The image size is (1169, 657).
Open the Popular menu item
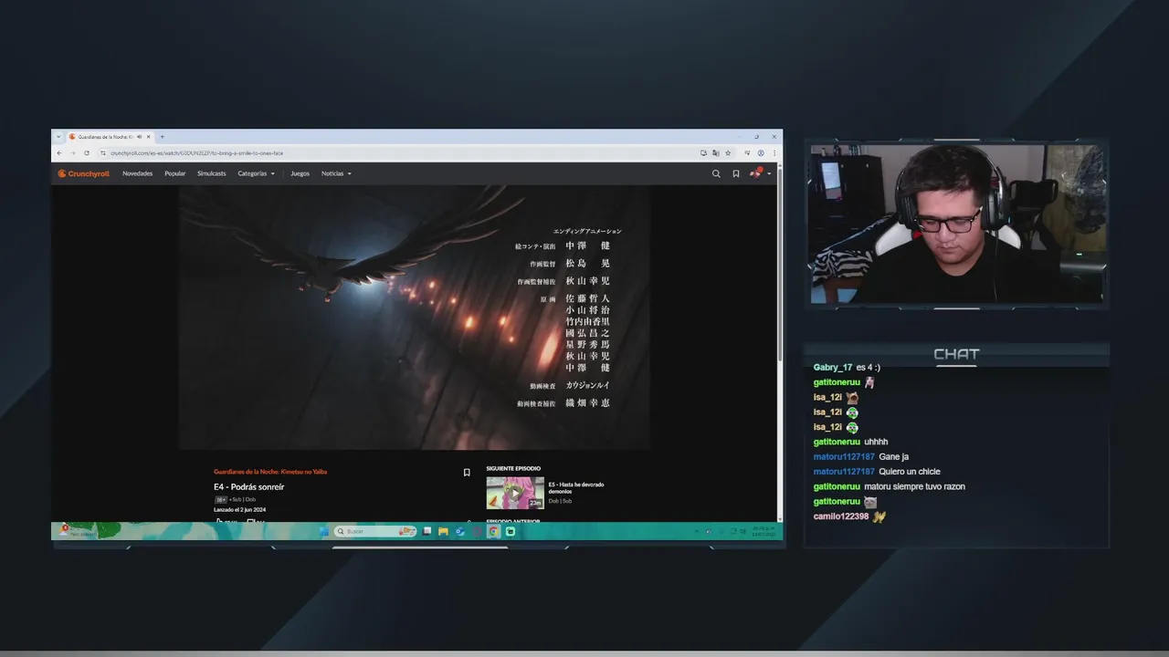tap(175, 173)
